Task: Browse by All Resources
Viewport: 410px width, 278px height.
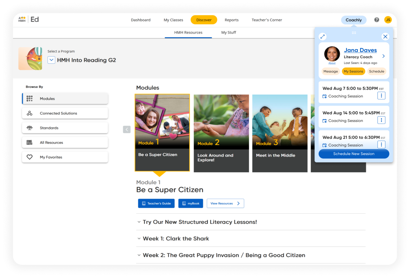Action: pyautogui.click(x=65, y=142)
